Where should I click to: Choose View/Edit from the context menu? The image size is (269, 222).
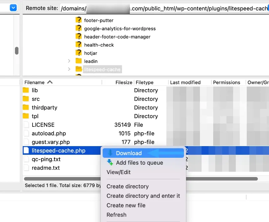point(143,172)
